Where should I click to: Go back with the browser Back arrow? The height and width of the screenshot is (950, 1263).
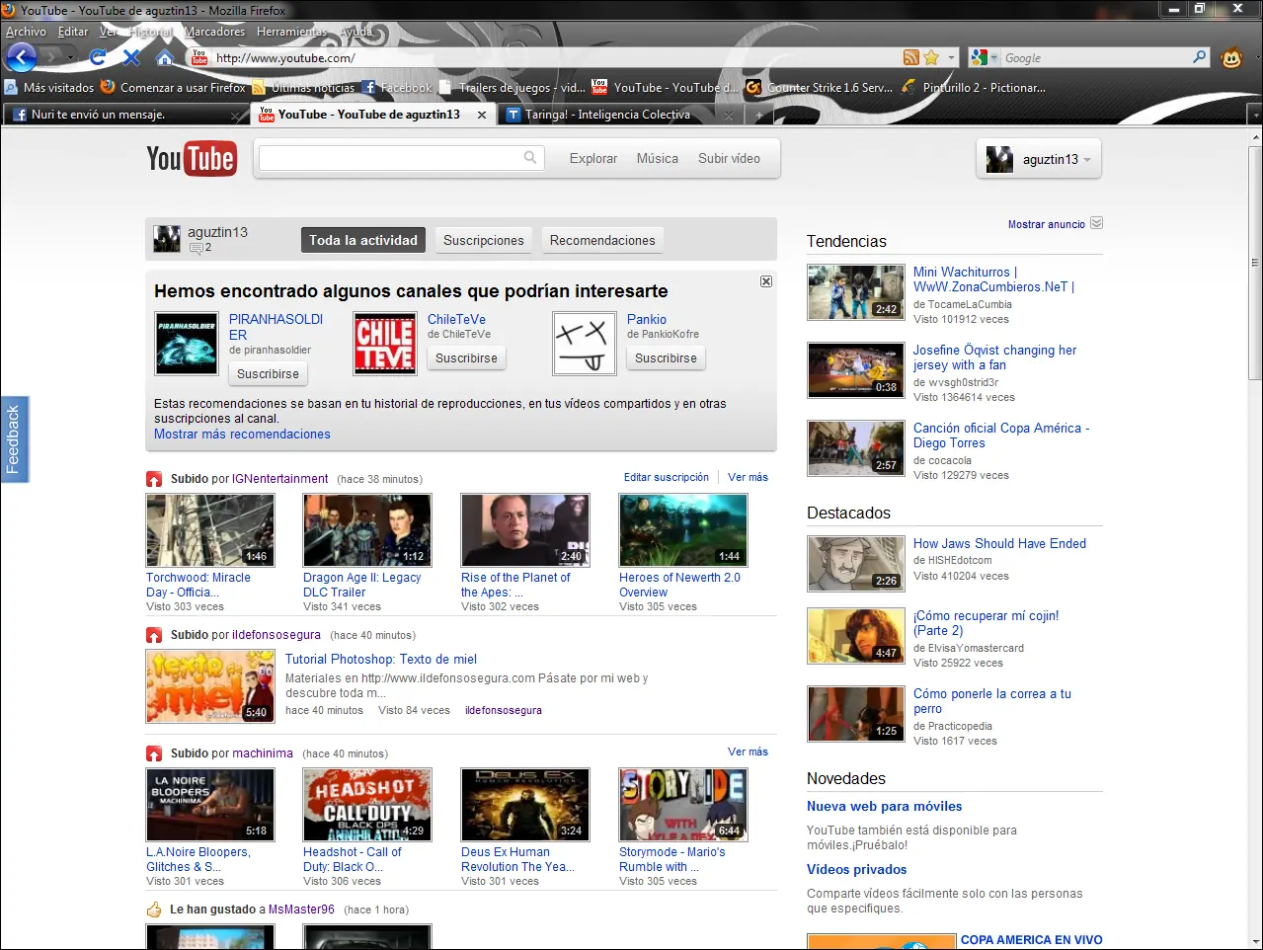point(22,57)
